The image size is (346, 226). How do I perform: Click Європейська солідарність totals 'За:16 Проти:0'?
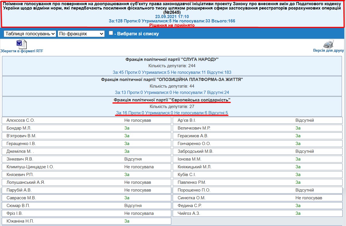pyautogui.click(x=130, y=113)
